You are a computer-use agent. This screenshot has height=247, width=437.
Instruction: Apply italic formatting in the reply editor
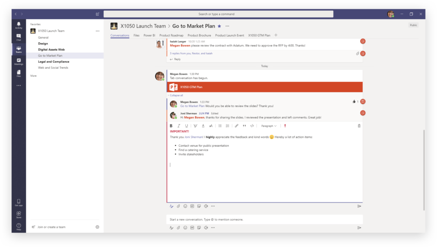tap(179, 126)
